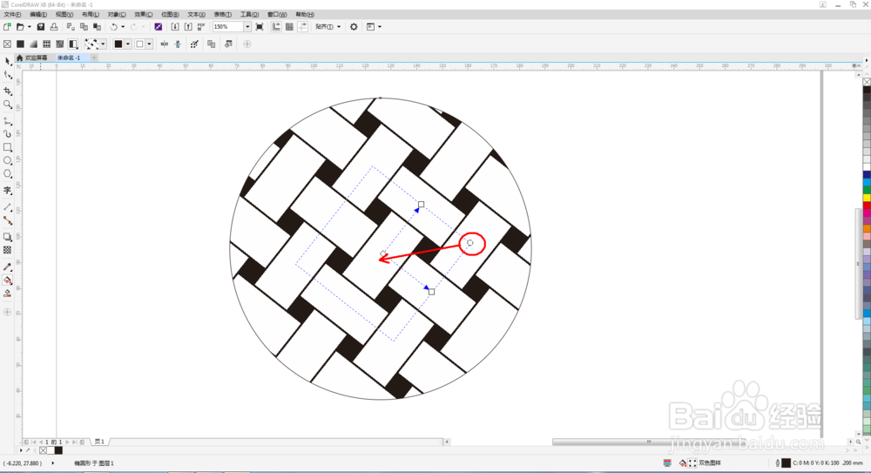Screen dimensions: 871x473
Task: Click the Print icon in toolbar
Action: click(54, 27)
